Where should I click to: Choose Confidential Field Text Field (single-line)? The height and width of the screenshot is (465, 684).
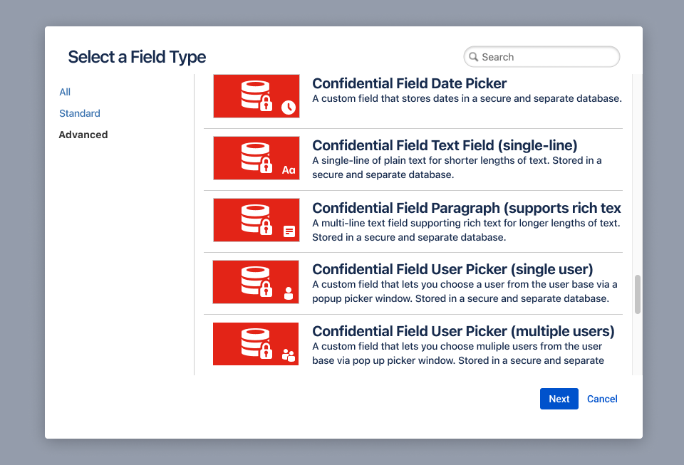(443, 145)
